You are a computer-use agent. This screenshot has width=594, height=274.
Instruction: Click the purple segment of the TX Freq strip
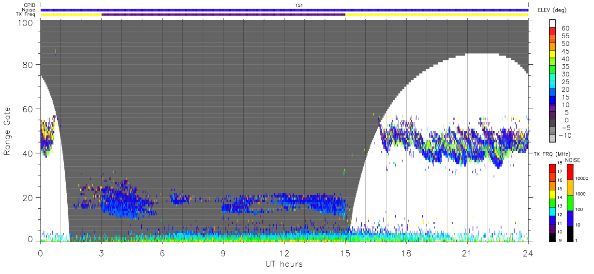[223, 14]
